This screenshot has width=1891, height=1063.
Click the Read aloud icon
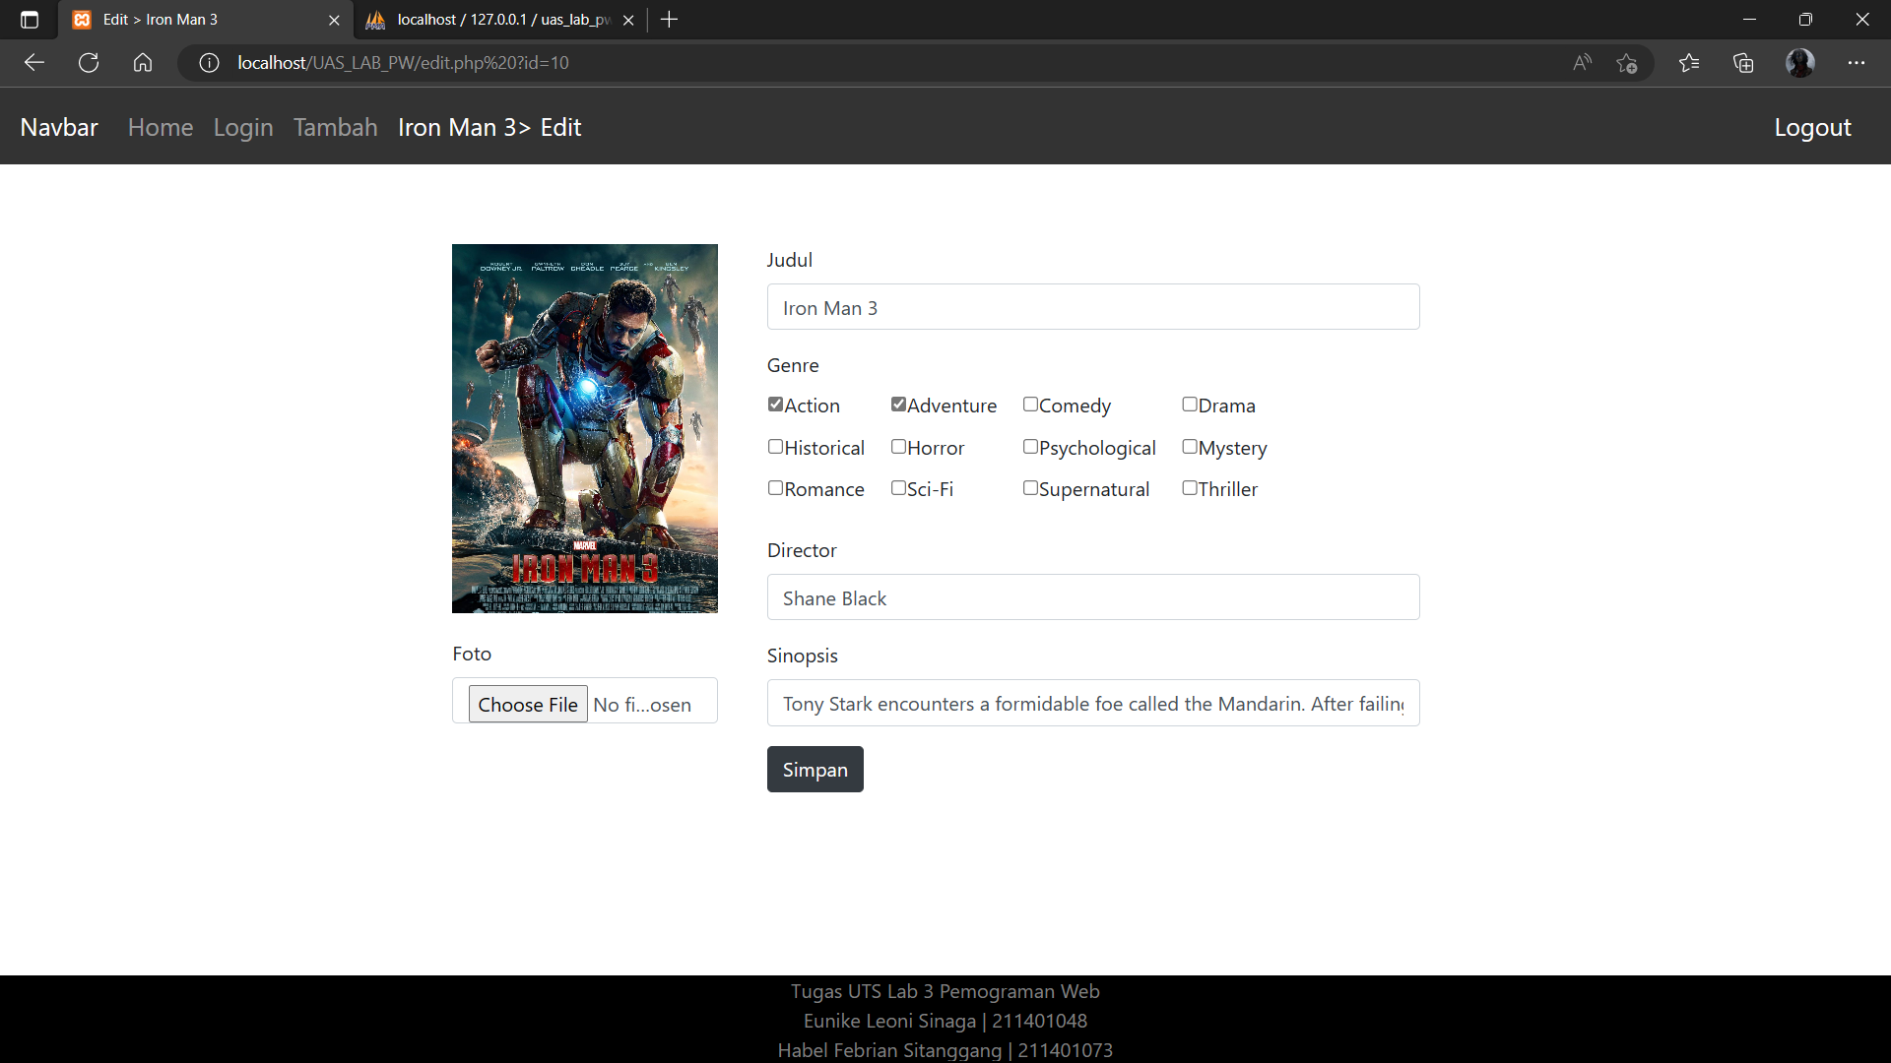1582,63
